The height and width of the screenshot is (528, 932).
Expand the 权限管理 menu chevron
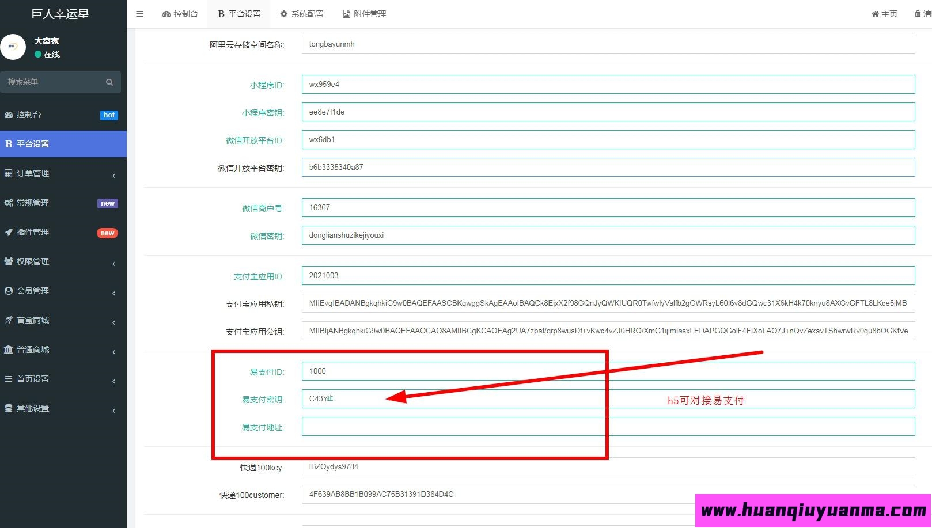pyautogui.click(x=114, y=263)
